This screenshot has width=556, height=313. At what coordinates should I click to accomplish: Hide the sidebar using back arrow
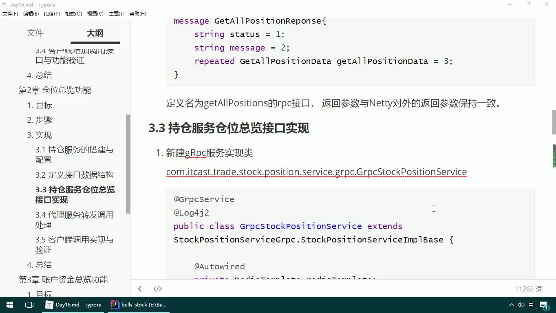click(x=140, y=289)
